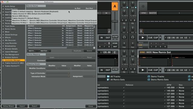The image size is (193, 109).
Task: Toggle MSTR on the New Remix Set deck
Action: pos(149,52)
